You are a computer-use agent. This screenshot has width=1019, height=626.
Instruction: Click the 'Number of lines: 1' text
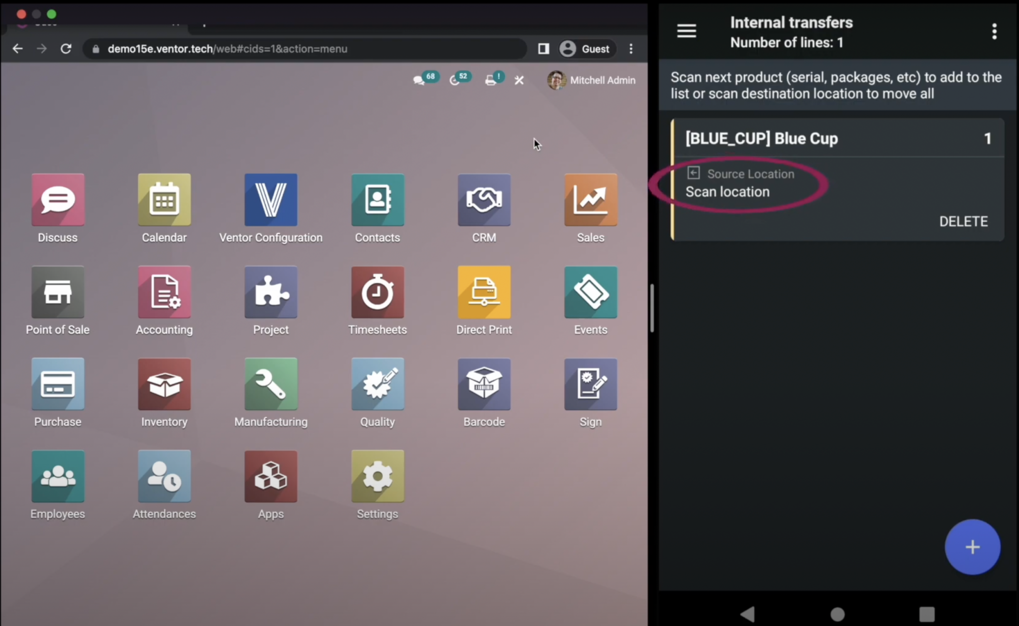[x=787, y=43]
